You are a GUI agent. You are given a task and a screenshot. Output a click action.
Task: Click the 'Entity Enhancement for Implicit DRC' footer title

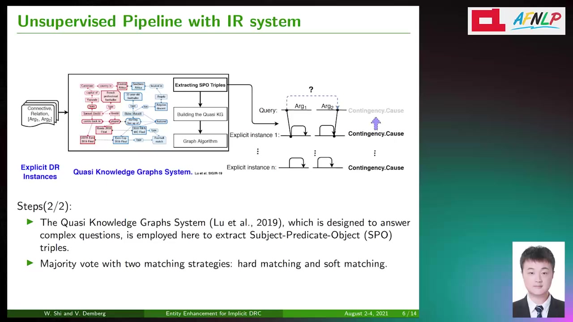[x=214, y=314]
